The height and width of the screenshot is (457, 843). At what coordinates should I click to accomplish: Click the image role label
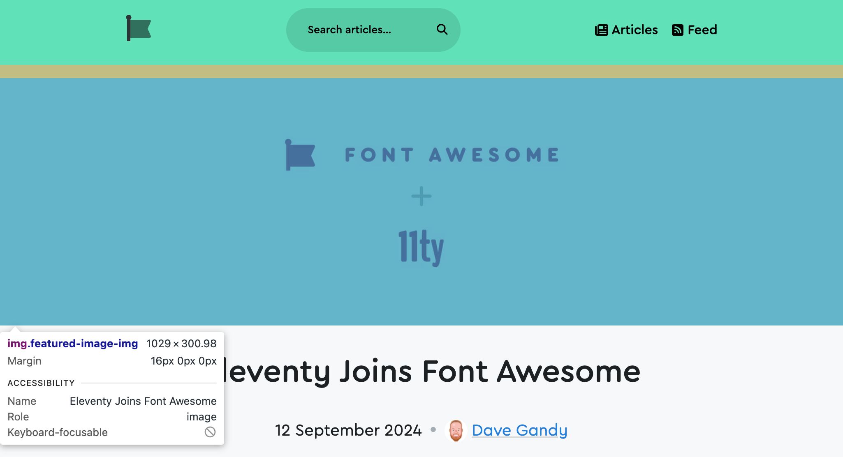click(x=201, y=416)
